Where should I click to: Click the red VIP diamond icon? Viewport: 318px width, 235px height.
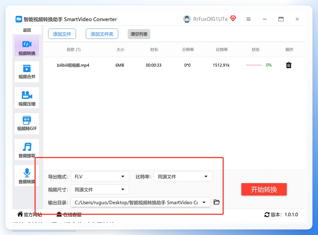(233, 18)
